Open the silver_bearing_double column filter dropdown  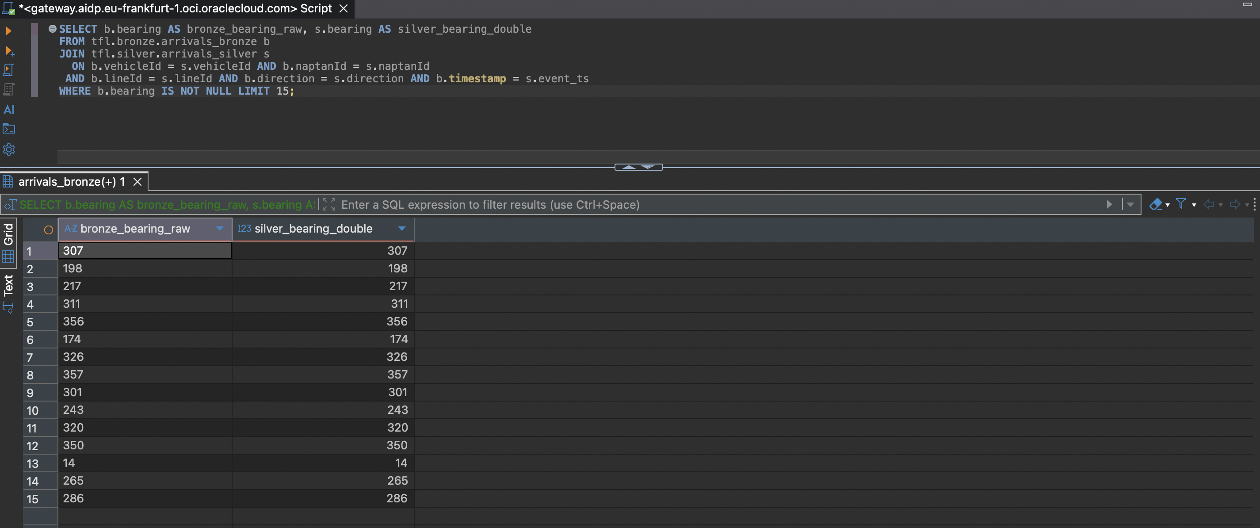pos(402,229)
